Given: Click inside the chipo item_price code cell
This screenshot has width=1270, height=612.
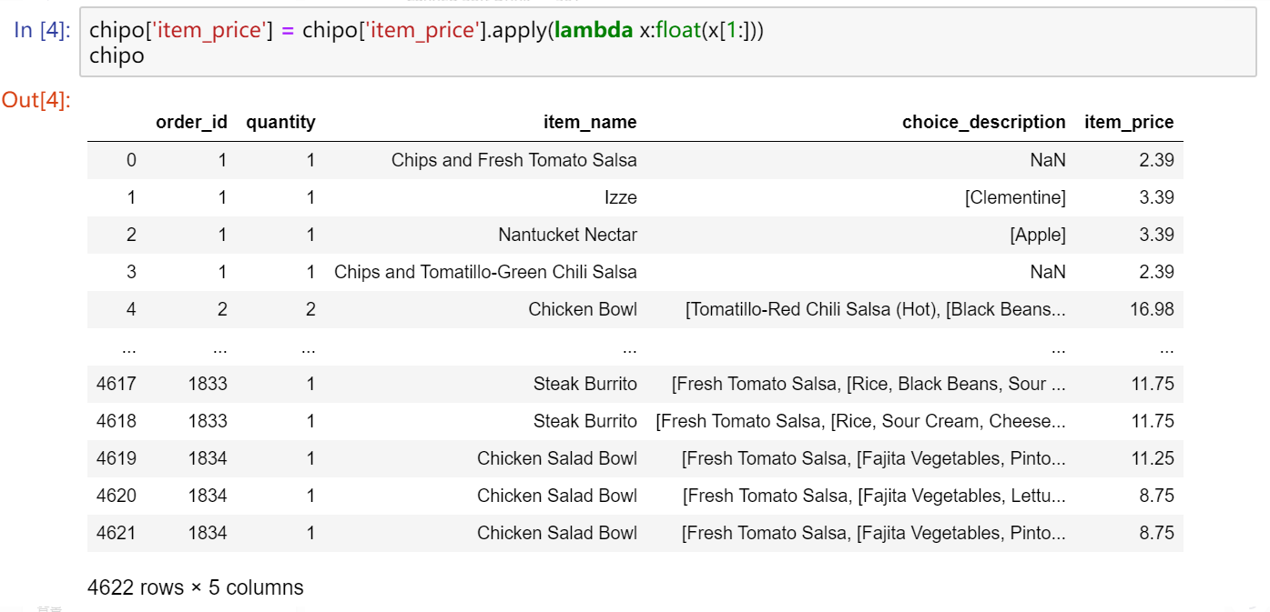Looking at the screenshot, I should pos(637,42).
